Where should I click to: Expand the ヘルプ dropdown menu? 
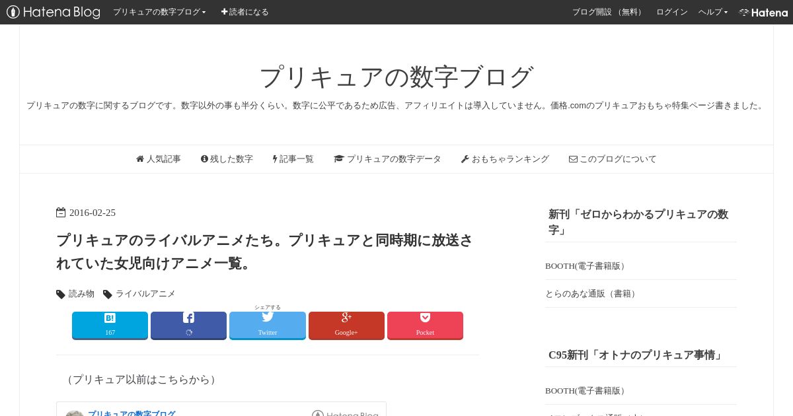coord(713,12)
